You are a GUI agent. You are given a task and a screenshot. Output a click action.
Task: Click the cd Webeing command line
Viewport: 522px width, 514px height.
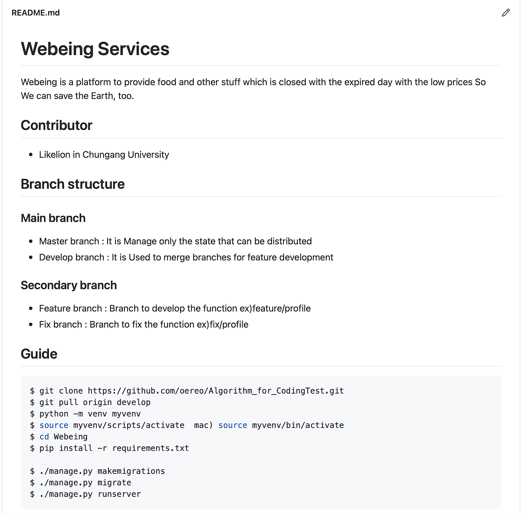tap(58, 436)
